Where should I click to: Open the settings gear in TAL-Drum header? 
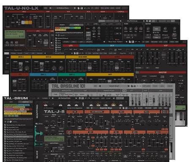(x=79, y=98)
